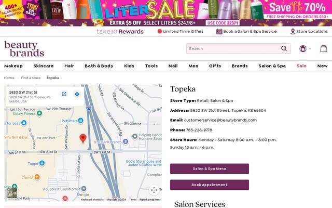Click the Target map marker
The height and width of the screenshot is (208, 332).
(x=42, y=163)
